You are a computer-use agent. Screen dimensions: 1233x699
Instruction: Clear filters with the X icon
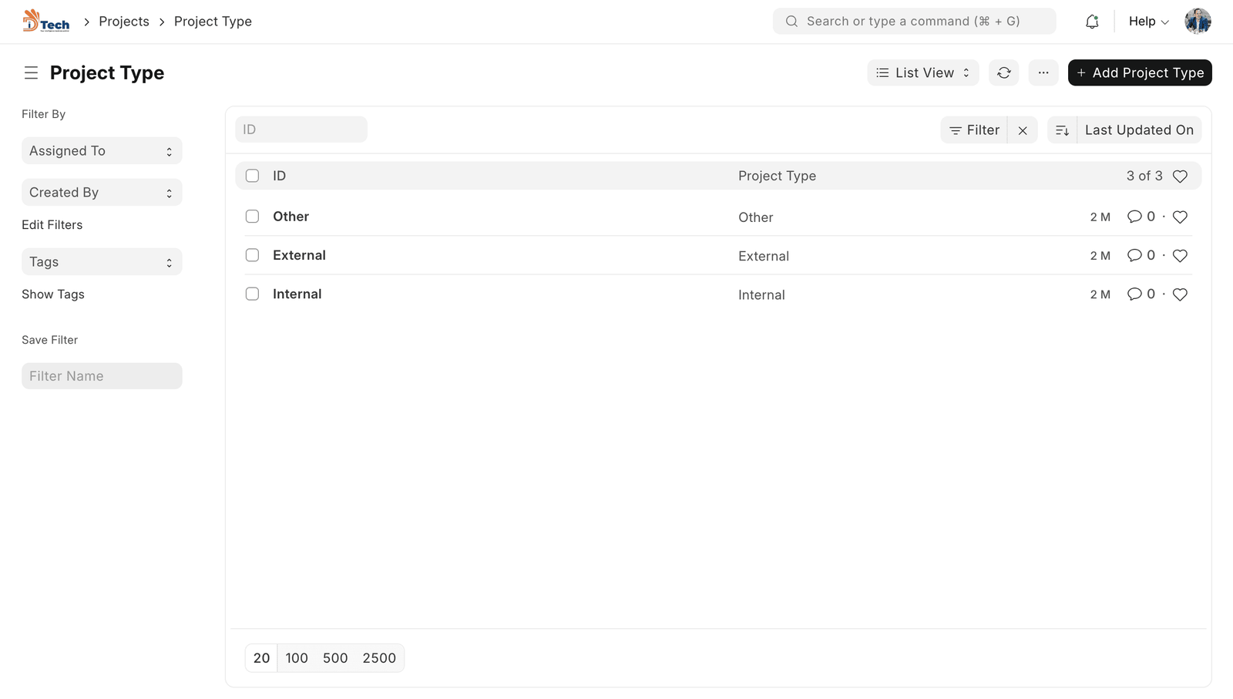(x=1022, y=130)
